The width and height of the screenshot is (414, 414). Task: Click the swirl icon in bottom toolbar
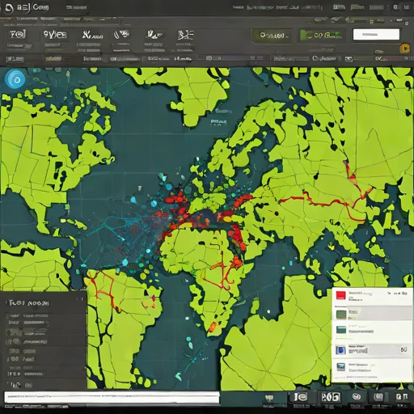click(357, 396)
